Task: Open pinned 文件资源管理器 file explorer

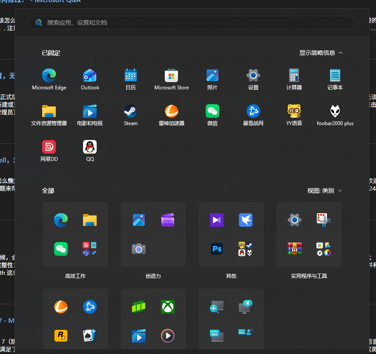Action: tap(49, 115)
